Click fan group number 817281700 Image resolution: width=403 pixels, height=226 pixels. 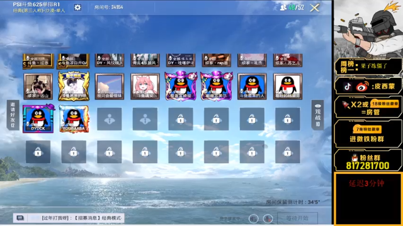pyautogui.click(x=368, y=166)
